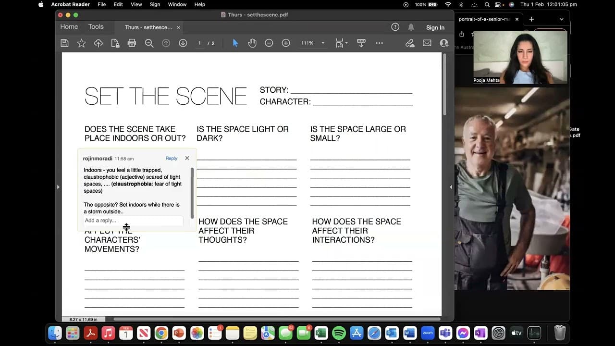Open the Edit menu

[118, 4]
